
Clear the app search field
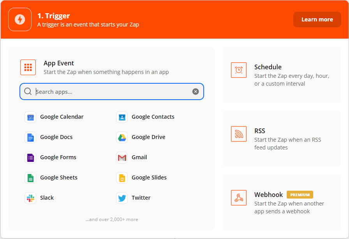coord(196,91)
